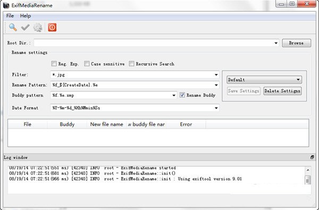The image size is (319, 210).
Task: Uncheck the Rename Buddy checkbox
Action: (x=182, y=95)
